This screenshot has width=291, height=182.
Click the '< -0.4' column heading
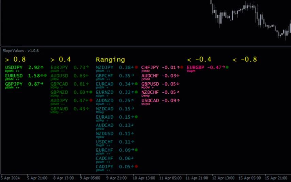click(199, 59)
